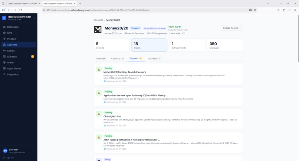Go to the Prospect section
The width and height of the screenshot is (299, 161).
coord(19,39)
